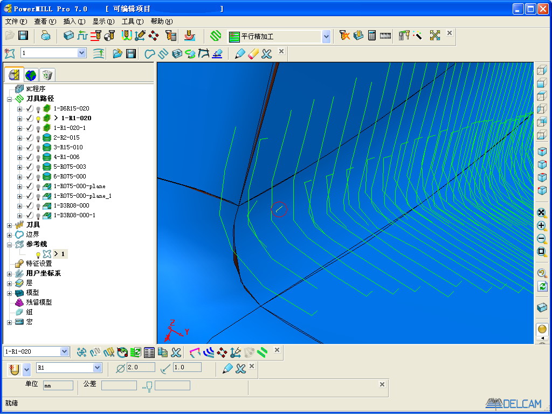The height and width of the screenshot is (414, 552).
Task: Open the 工具(T) menu
Action: coord(133,22)
